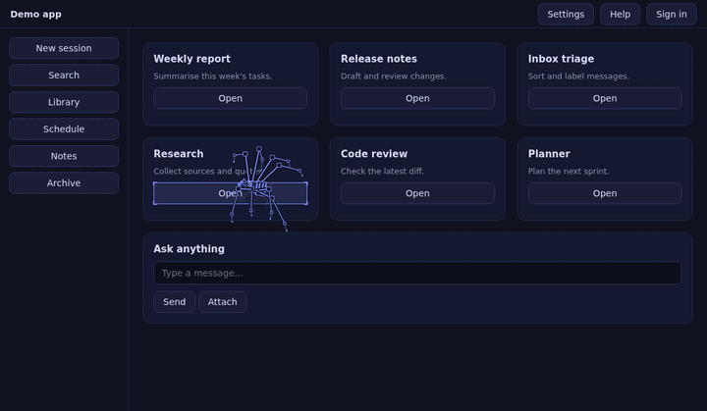Screen dimensions: 707x411
Task: Open Archive from the sidebar
Action: pos(64,183)
